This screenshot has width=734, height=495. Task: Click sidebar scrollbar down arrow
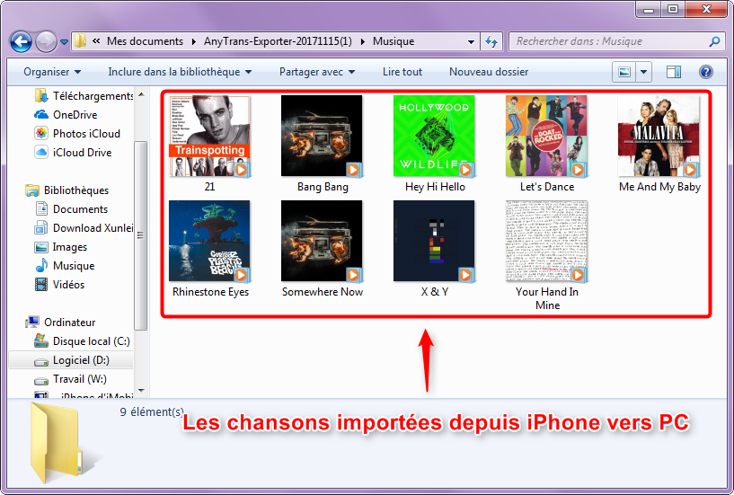pyautogui.click(x=141, y=391)
